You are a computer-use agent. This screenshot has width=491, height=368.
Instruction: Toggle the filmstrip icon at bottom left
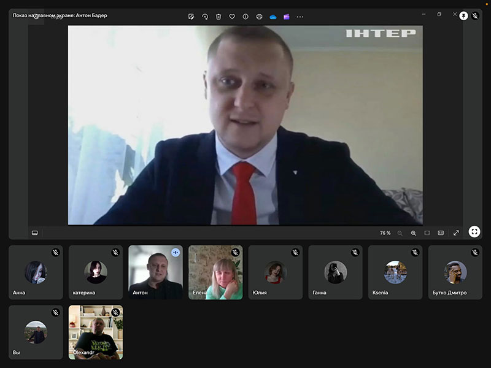click(x=35, y=233)
